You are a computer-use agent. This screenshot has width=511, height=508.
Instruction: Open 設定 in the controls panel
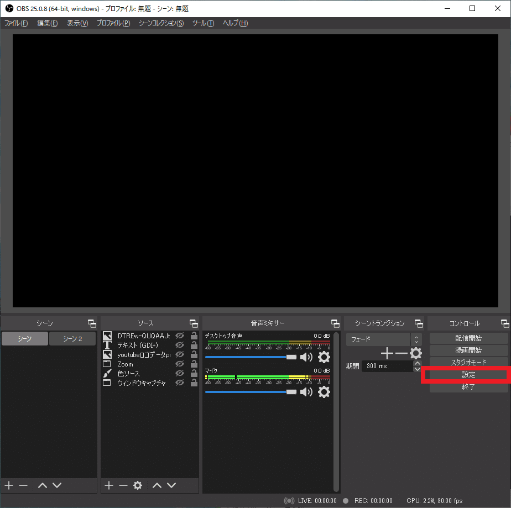[468, 375]
